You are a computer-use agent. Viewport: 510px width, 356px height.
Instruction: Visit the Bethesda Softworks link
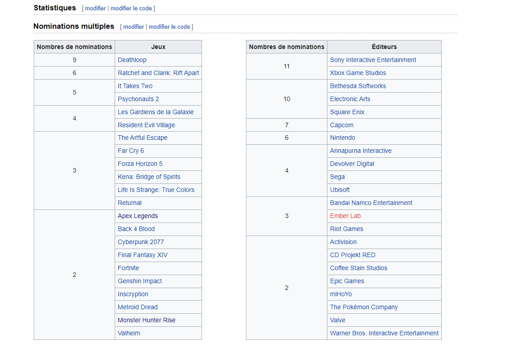358,86
